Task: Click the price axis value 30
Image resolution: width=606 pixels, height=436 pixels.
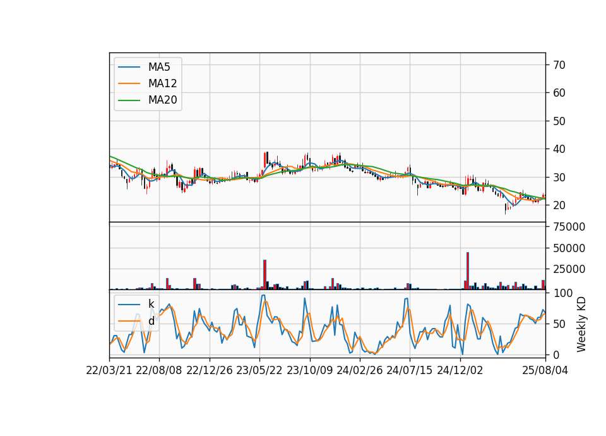Action: [x=559, y=177]
